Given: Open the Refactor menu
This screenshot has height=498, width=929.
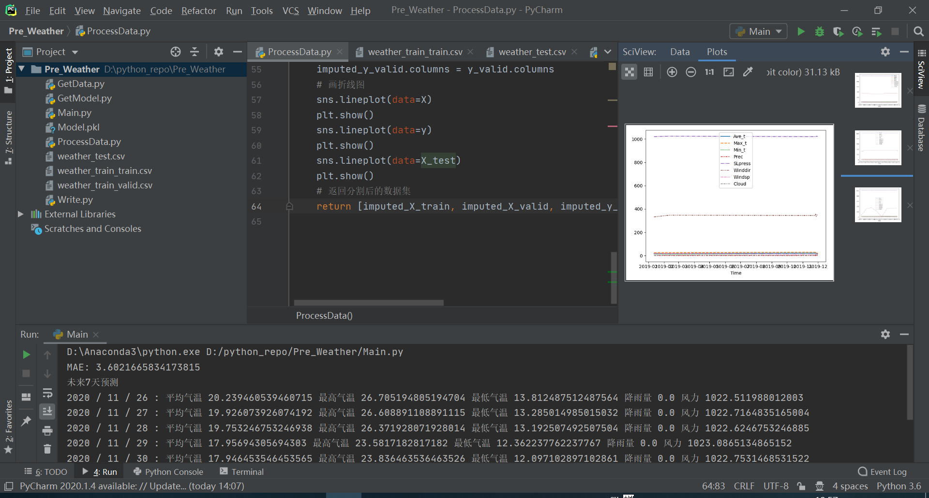Looking at the screenshot, I should [x=198, y=11].
